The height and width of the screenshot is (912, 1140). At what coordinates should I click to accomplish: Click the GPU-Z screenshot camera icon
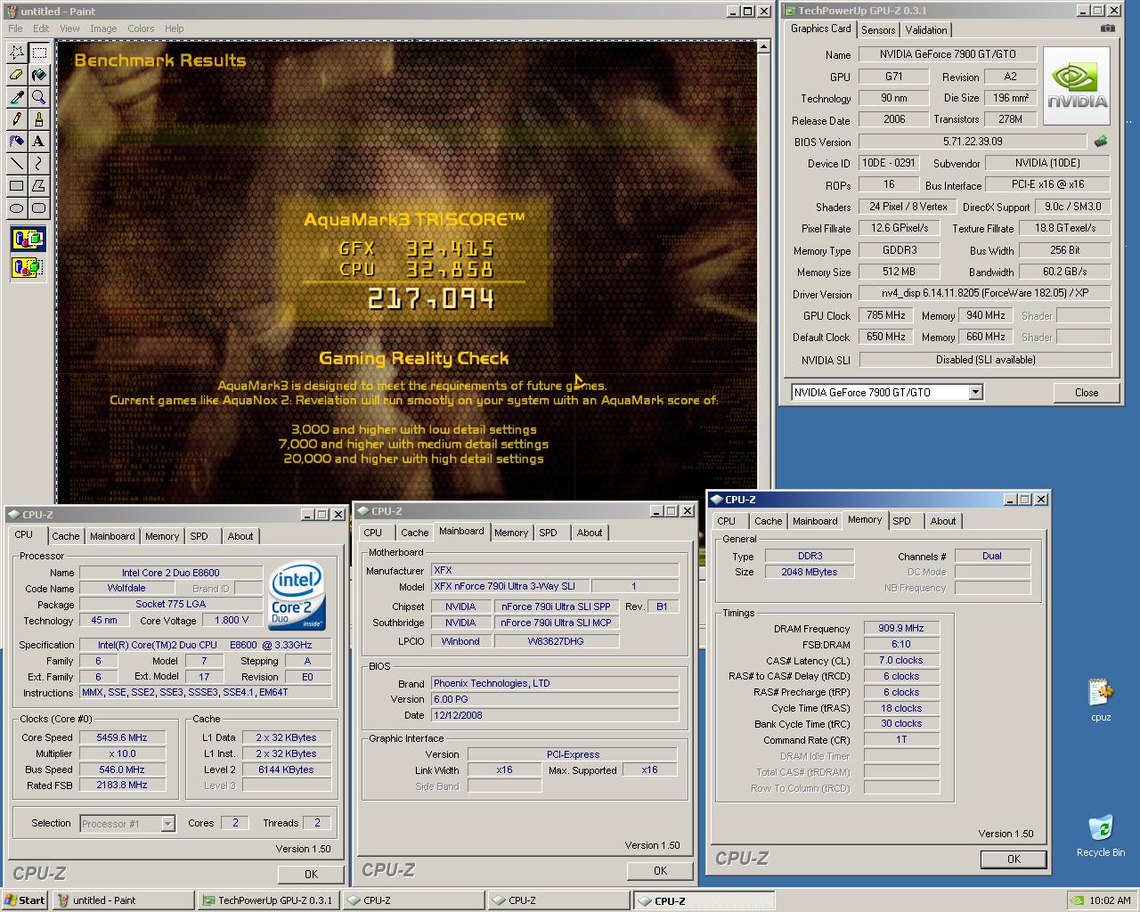pos(1107,28)
